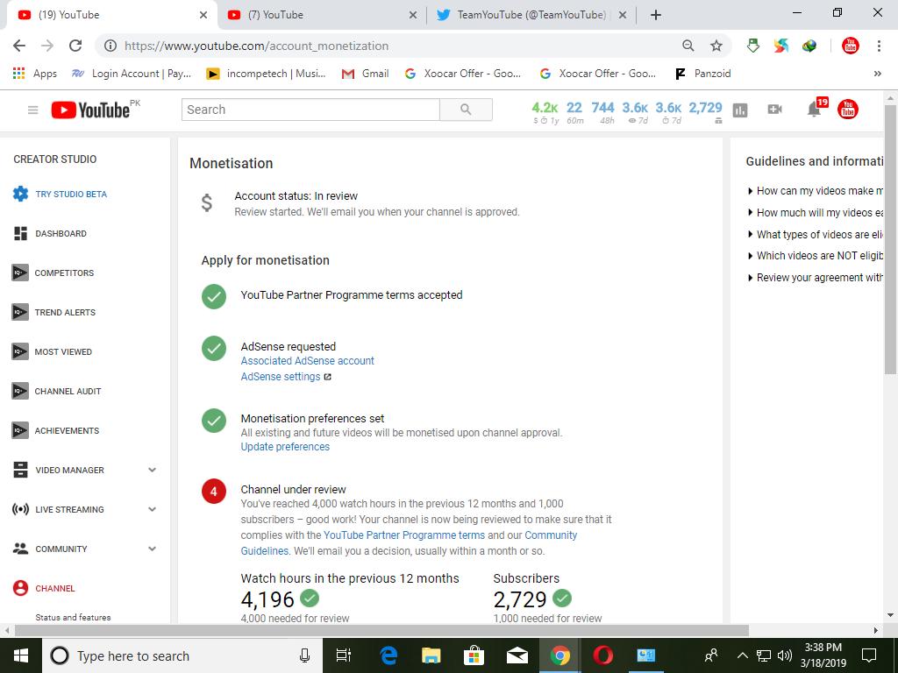Click the upload video camera icon
This screenshot has height=673, width=898.
click(x=774, y=110)
